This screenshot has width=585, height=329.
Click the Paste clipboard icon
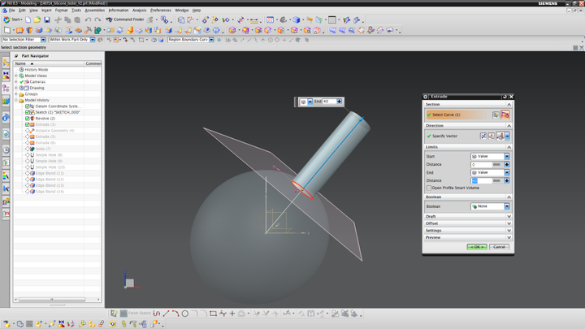pyautogui.click(x=77, y=19)
